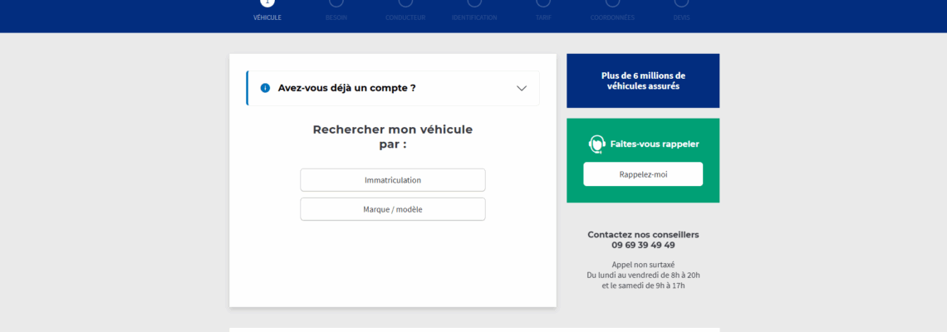Open the "Avez-vous déjà un compte ?" panel title
The image size is (947, 332).
coord(346,88)
